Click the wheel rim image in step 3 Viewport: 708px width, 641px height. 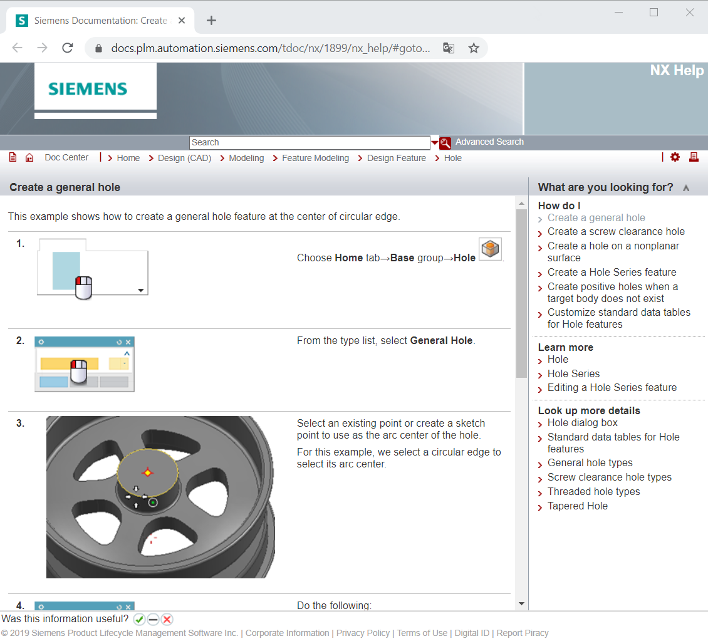pos(161,497)
